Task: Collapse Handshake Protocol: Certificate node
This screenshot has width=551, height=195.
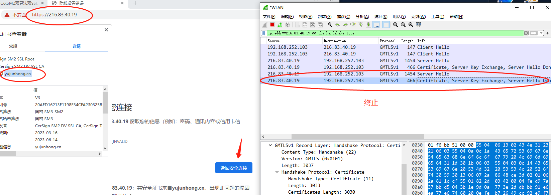Action: 277,172
